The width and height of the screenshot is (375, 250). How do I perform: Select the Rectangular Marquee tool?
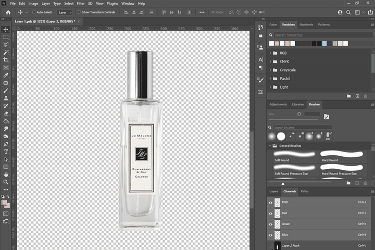(x=6, y=37)
